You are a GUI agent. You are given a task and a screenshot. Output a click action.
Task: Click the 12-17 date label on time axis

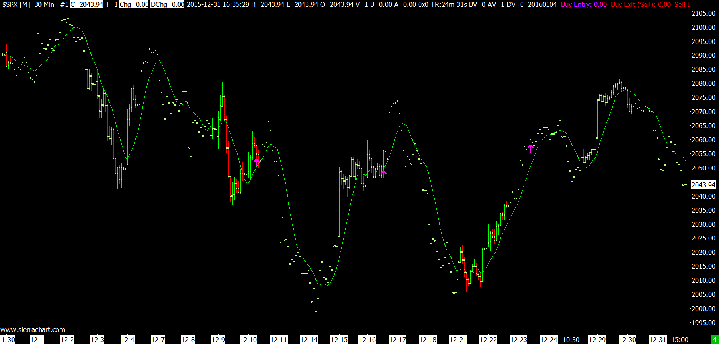click(x=398, y=340)
